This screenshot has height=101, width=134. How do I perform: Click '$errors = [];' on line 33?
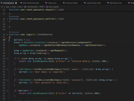(x=22, y=40)
